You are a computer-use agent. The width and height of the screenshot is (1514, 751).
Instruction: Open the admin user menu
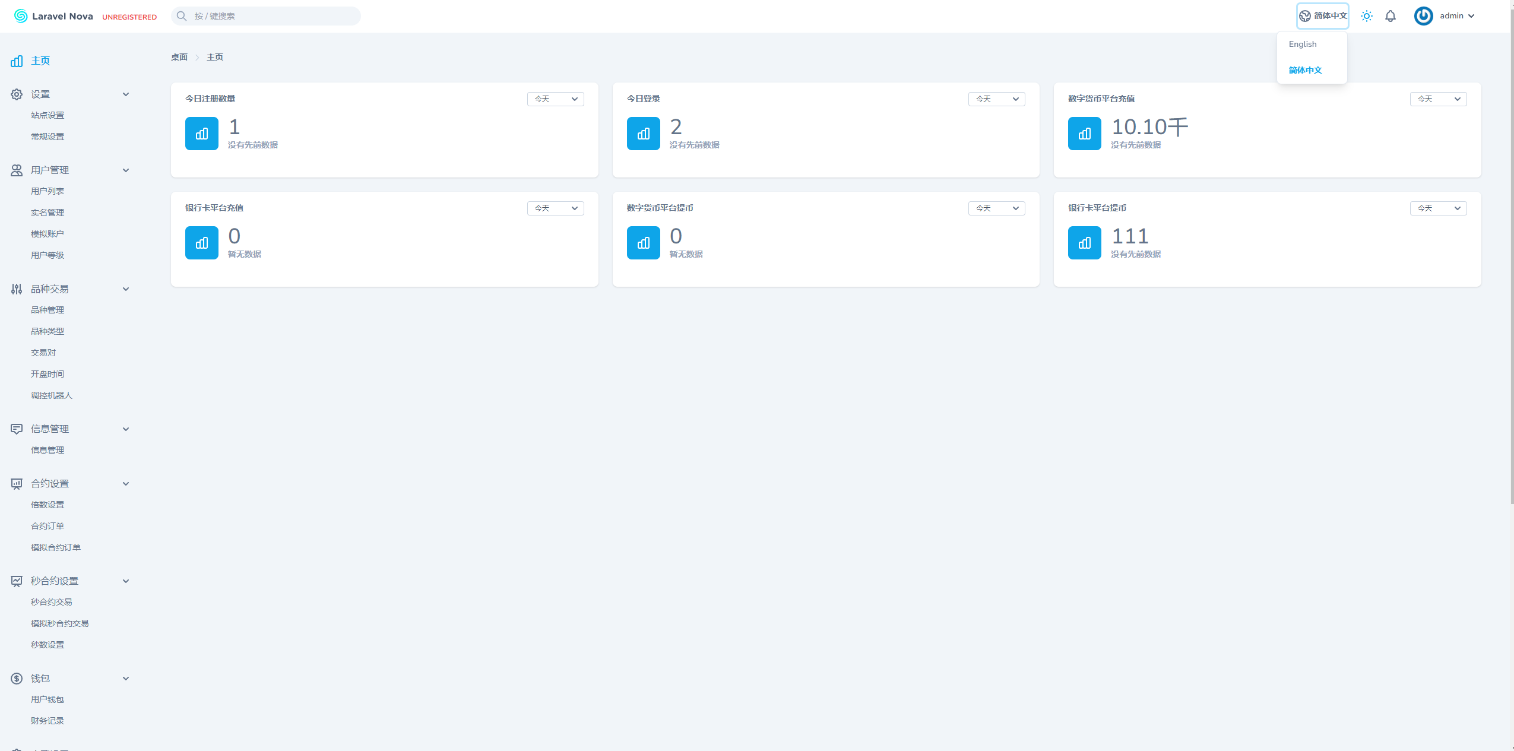(x=1444, y=16)
